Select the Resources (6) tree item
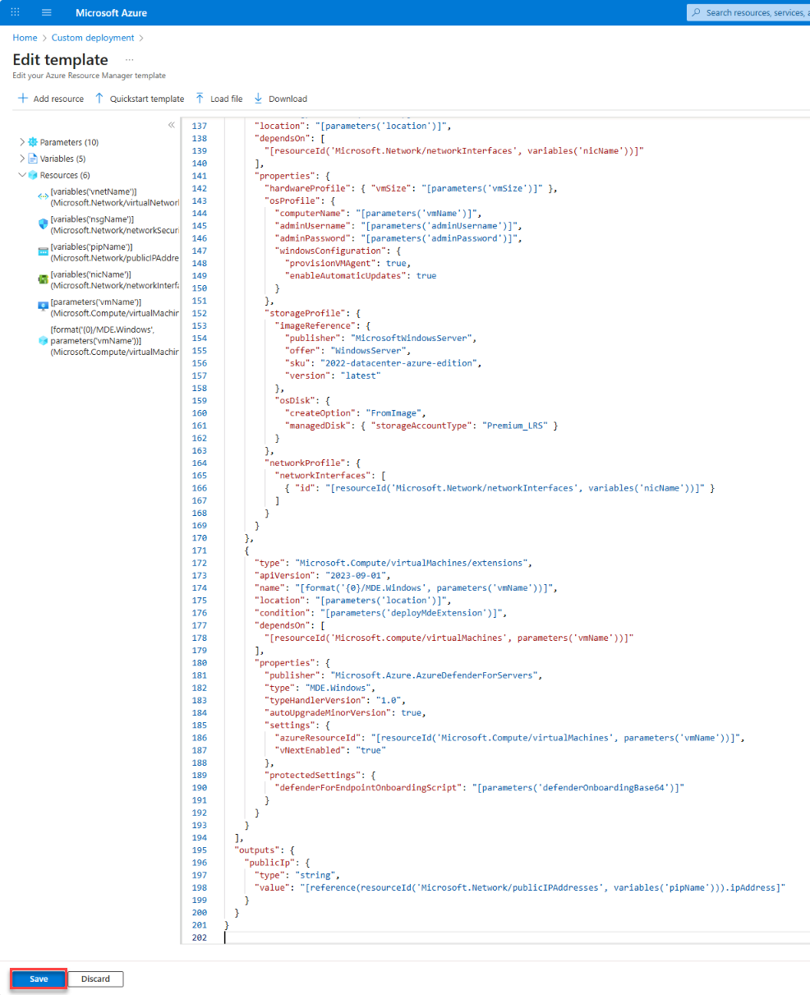The height and width of the screenshot is (995, 810). (x=64, y=175)
